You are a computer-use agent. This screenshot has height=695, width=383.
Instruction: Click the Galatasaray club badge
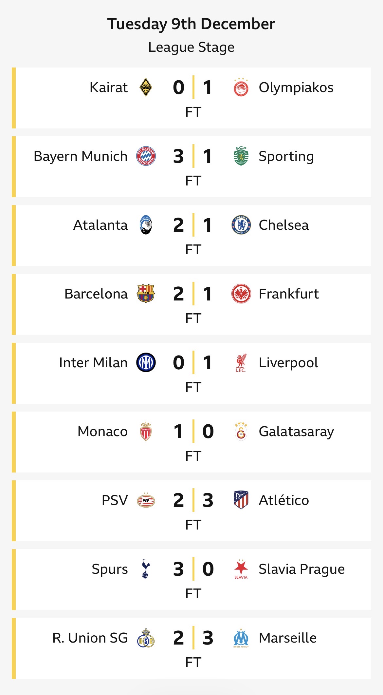point(241,431)
